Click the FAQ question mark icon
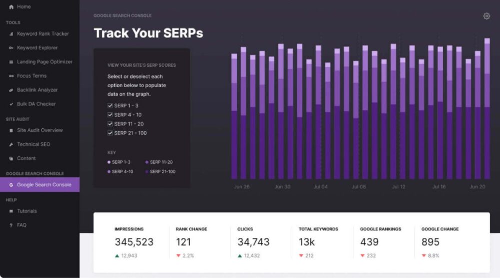Screen dimensions: 500x278 11,225
